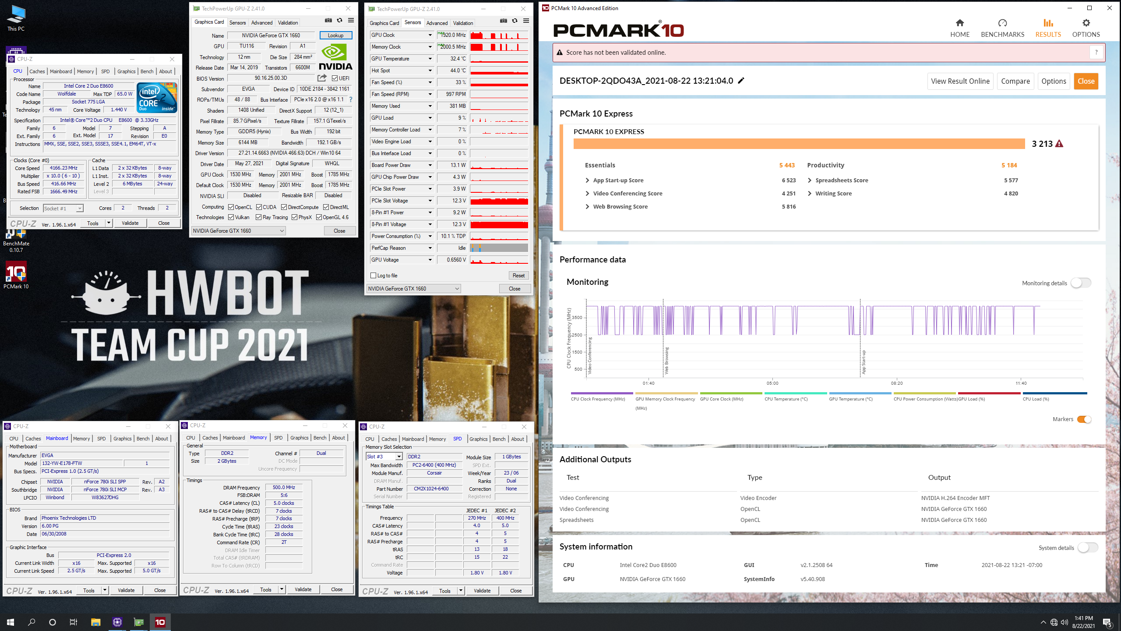The height and width of the screenshot is (631, 1121).
Task: Click Compare button in PCMark 10
Action: pos(1015,81)
